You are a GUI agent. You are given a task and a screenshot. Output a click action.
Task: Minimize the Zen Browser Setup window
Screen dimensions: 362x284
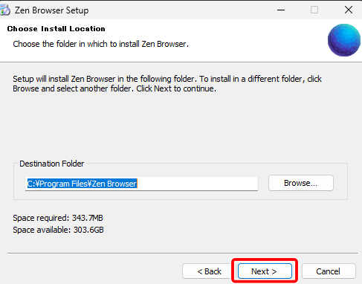point(281,10)
